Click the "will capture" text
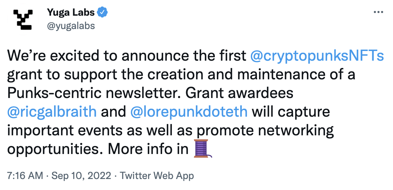 point(291,112)
